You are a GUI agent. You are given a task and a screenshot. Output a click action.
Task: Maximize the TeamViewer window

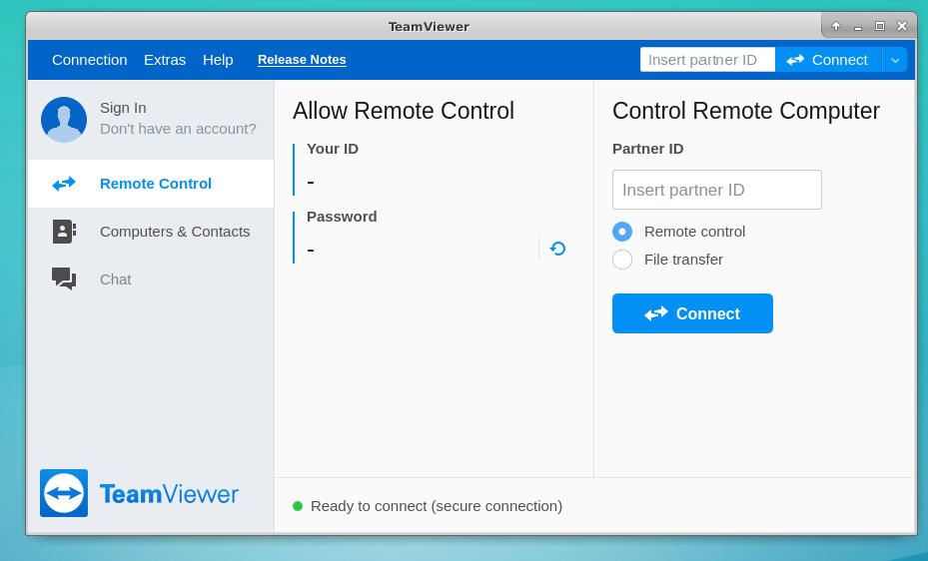pos(880,26)
